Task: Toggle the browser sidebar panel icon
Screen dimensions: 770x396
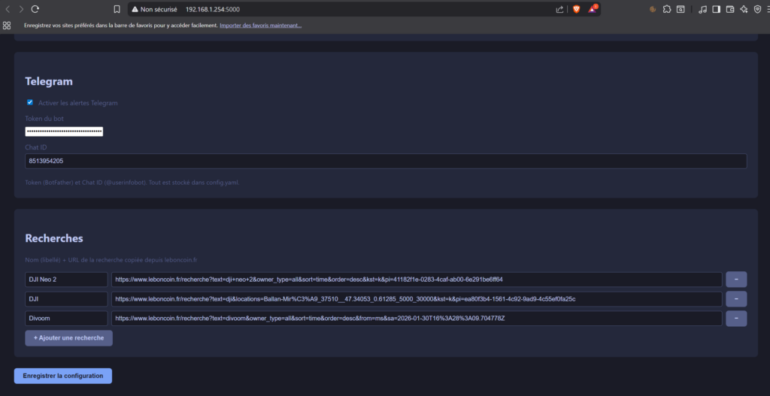Action: point(716,9)
